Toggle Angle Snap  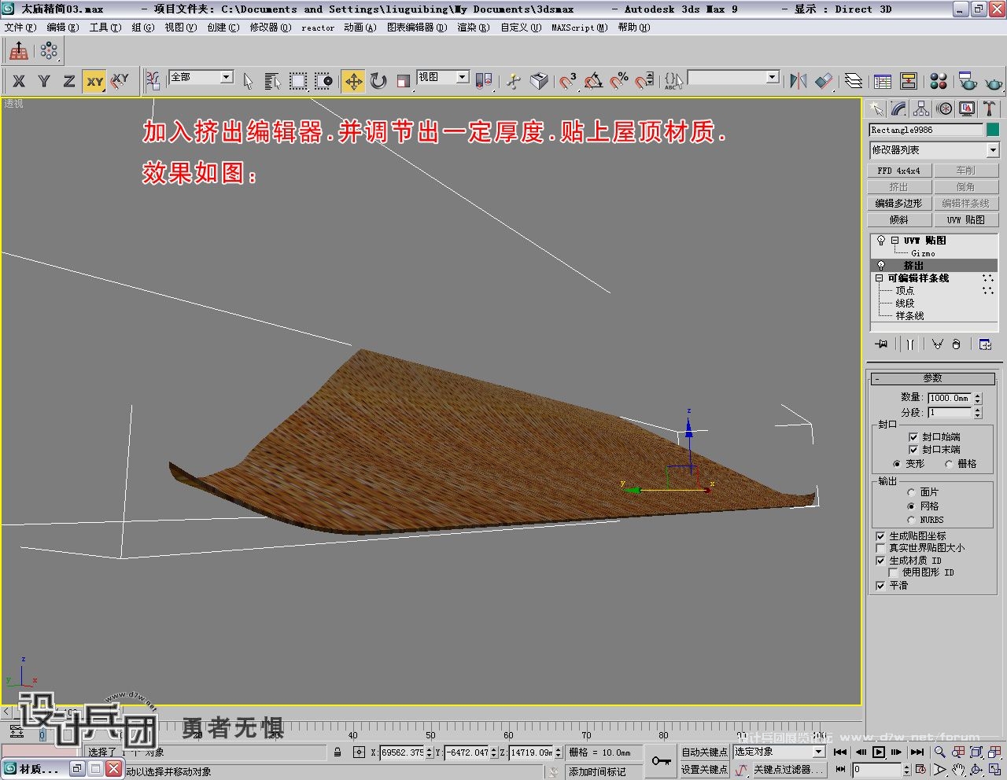coord(593,81)
